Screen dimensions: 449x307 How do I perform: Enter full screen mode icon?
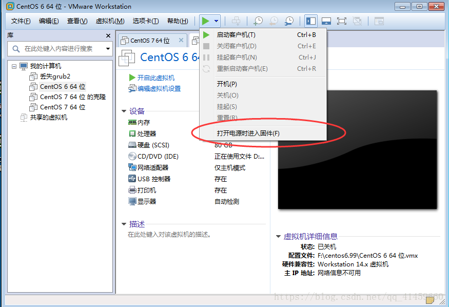pos(342,21)
